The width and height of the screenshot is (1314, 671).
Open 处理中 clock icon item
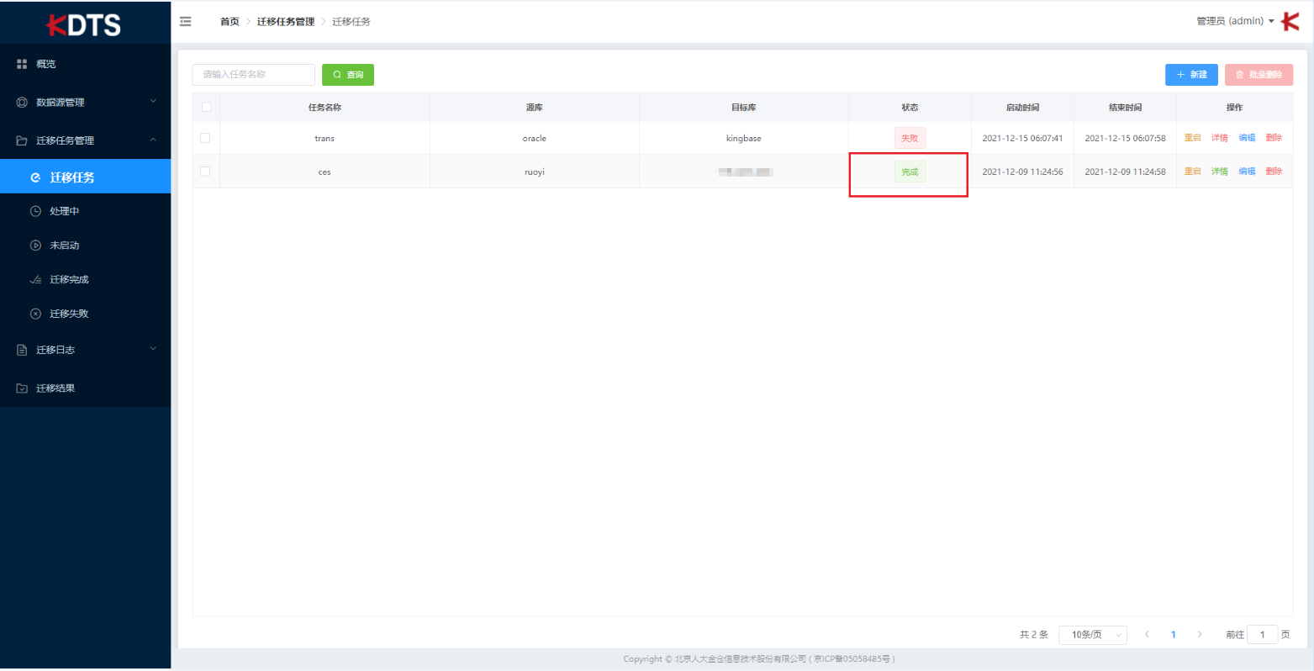tap(35, 211)
